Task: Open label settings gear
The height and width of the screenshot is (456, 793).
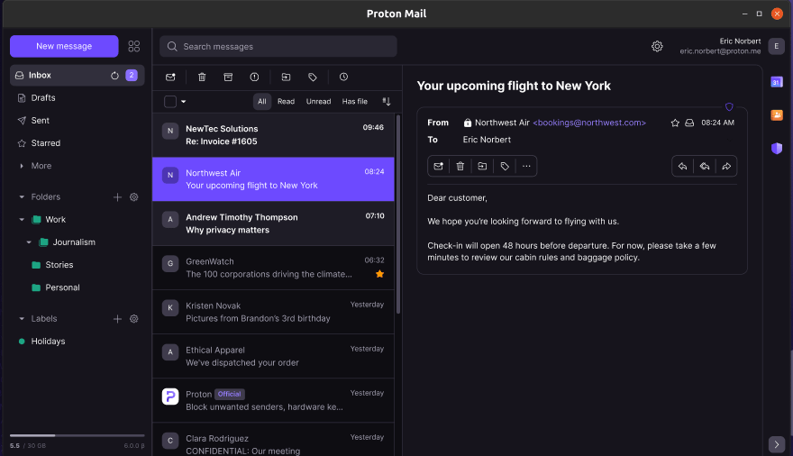Action: (134, 319)
